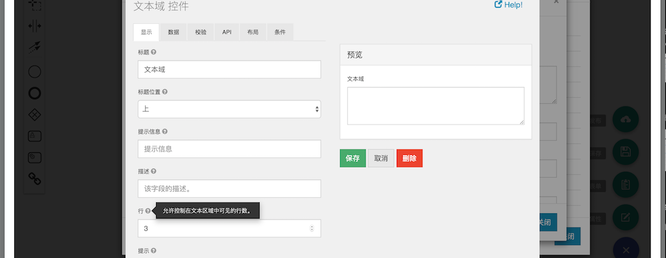This screenshot has width=666, height=258.
Task: Select the space tool with arrows
Action: coord(34,26)
